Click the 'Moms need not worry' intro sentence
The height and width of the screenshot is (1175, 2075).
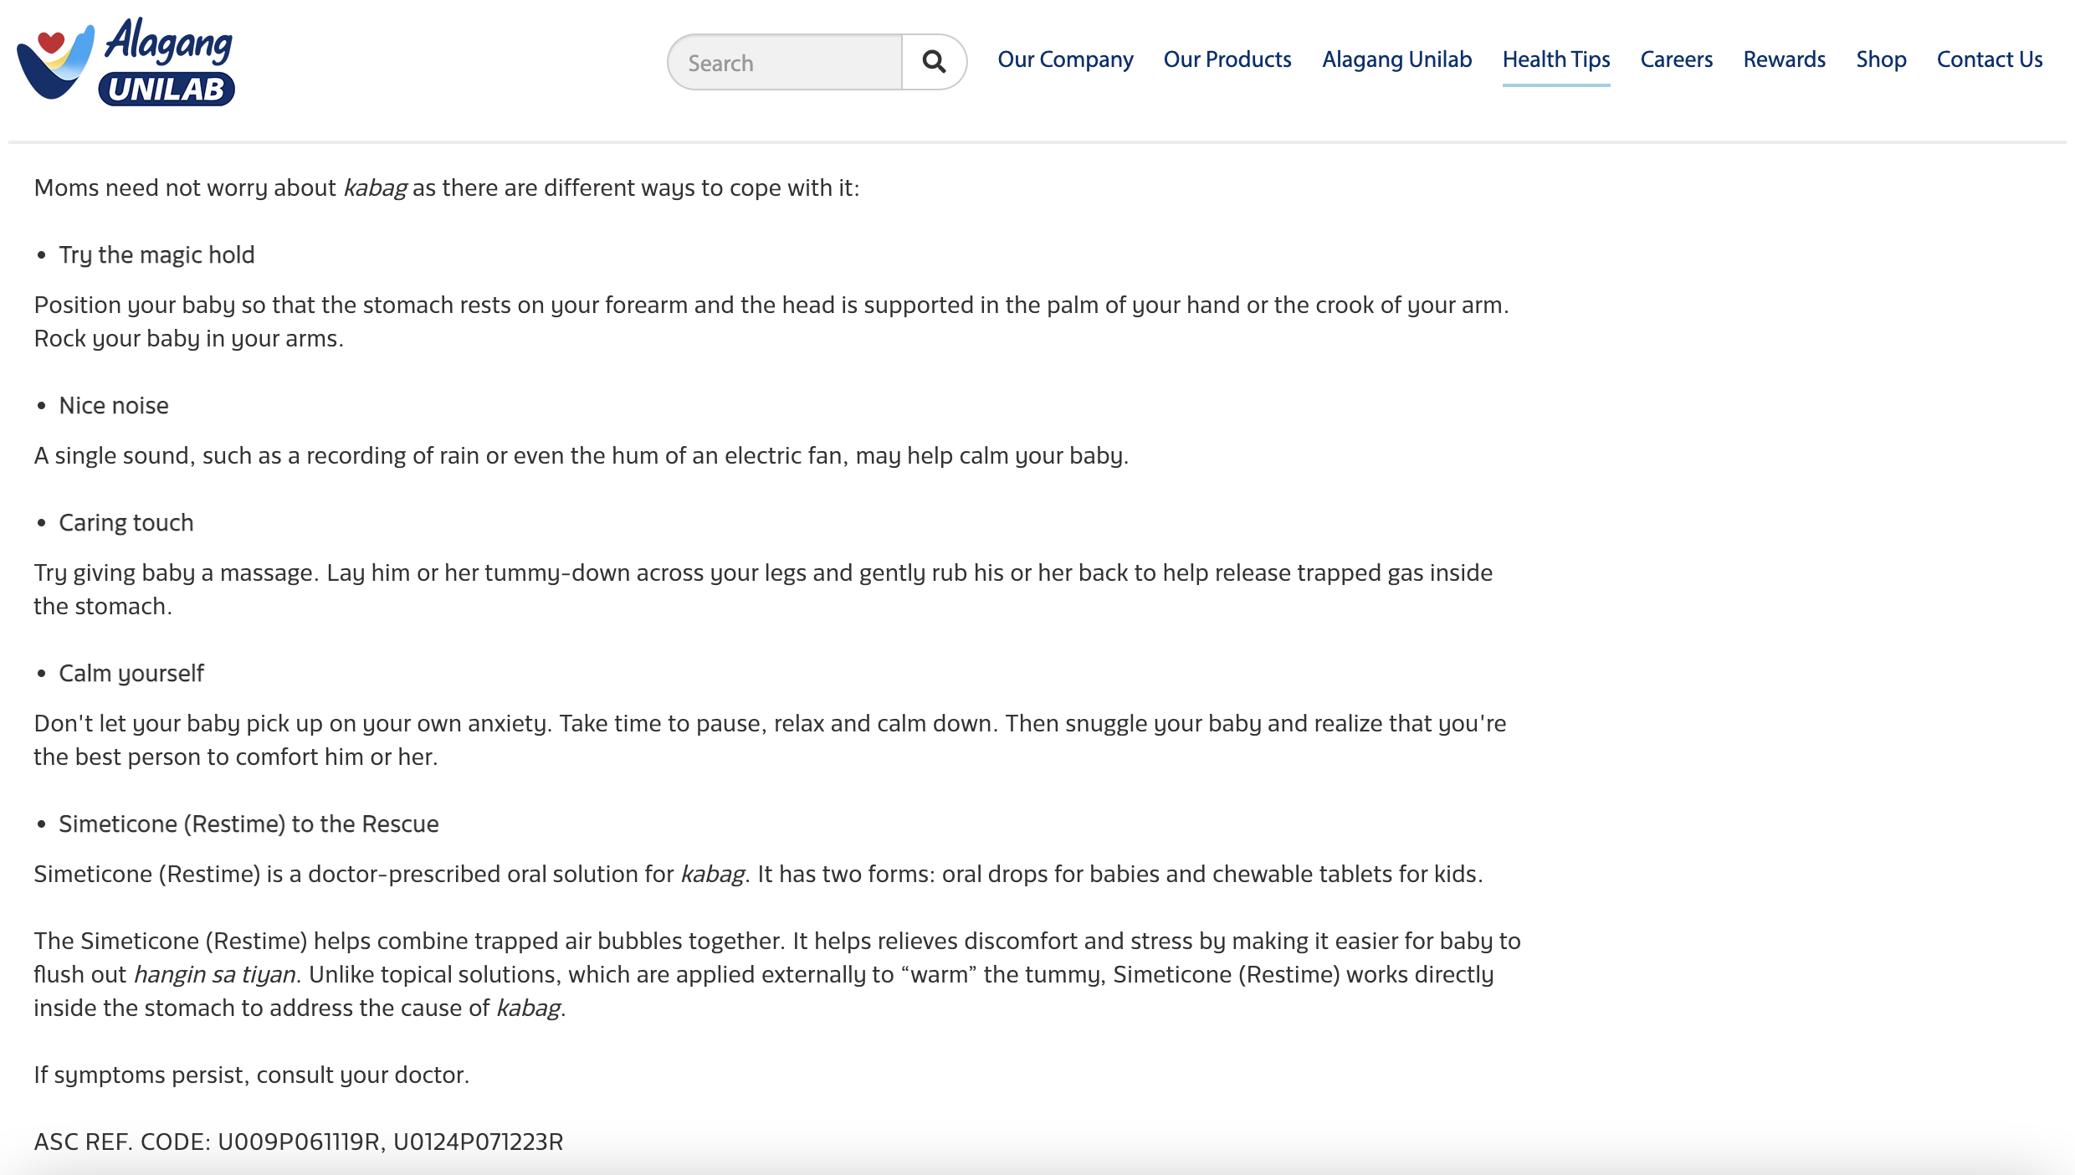pos(446,187)
